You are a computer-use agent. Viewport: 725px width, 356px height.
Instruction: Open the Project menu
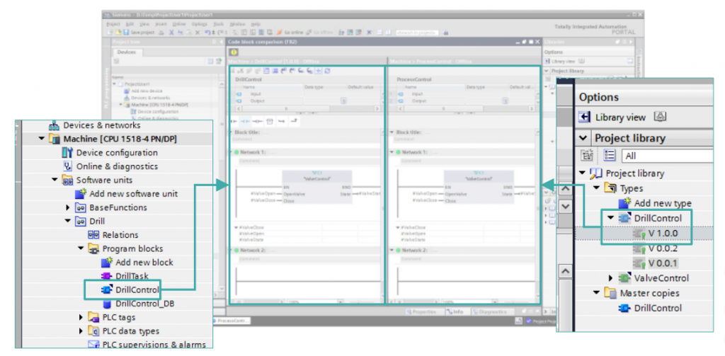[113, 23]
